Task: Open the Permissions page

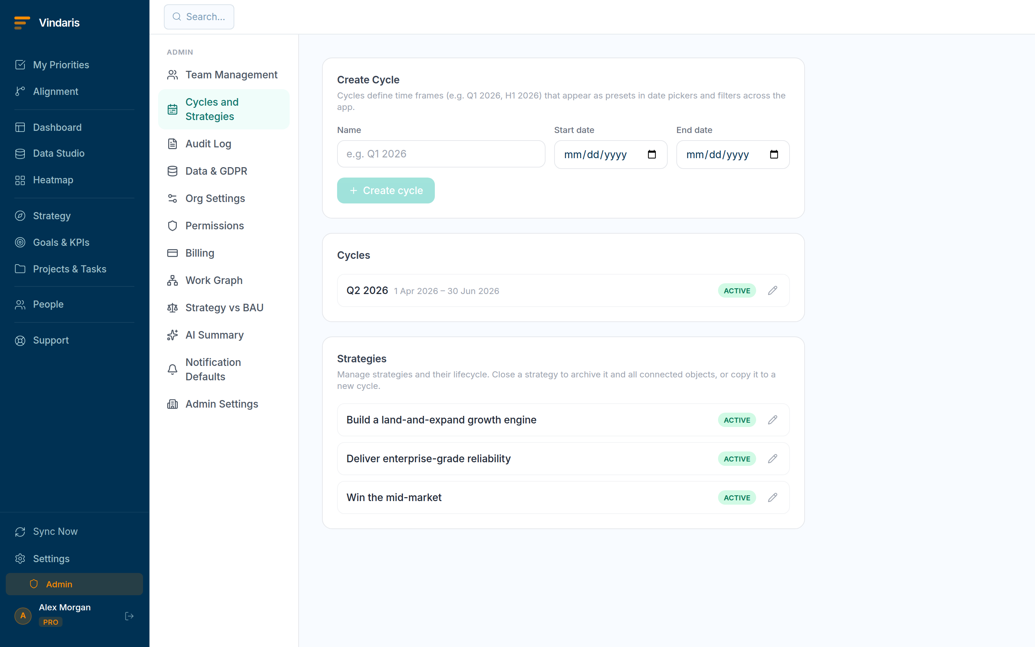Action: tap(224, 226)
